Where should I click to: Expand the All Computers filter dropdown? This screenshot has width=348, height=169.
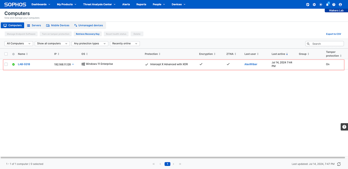point(19,43)
